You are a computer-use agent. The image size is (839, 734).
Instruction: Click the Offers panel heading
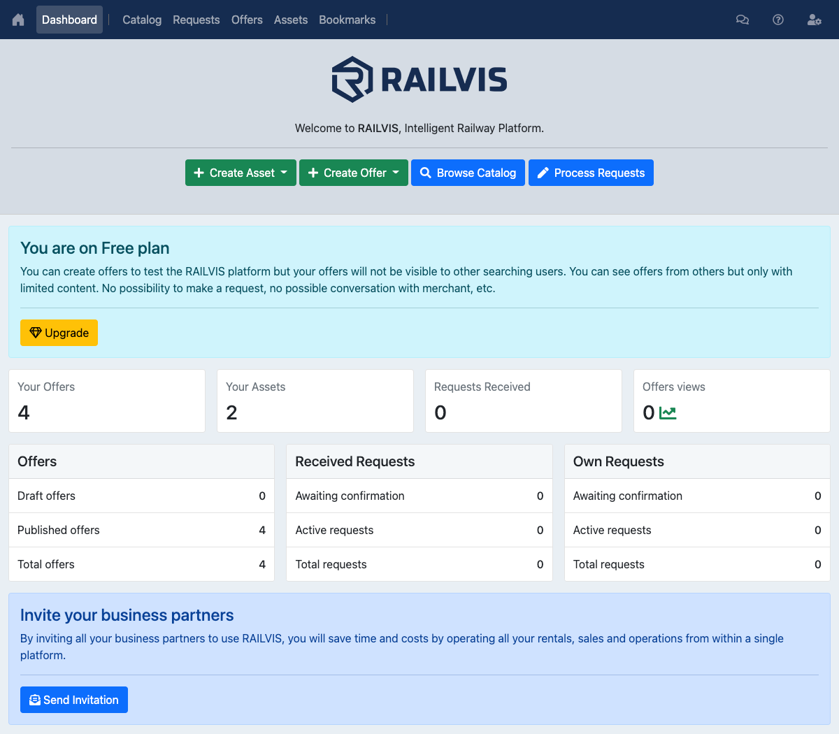37,461
